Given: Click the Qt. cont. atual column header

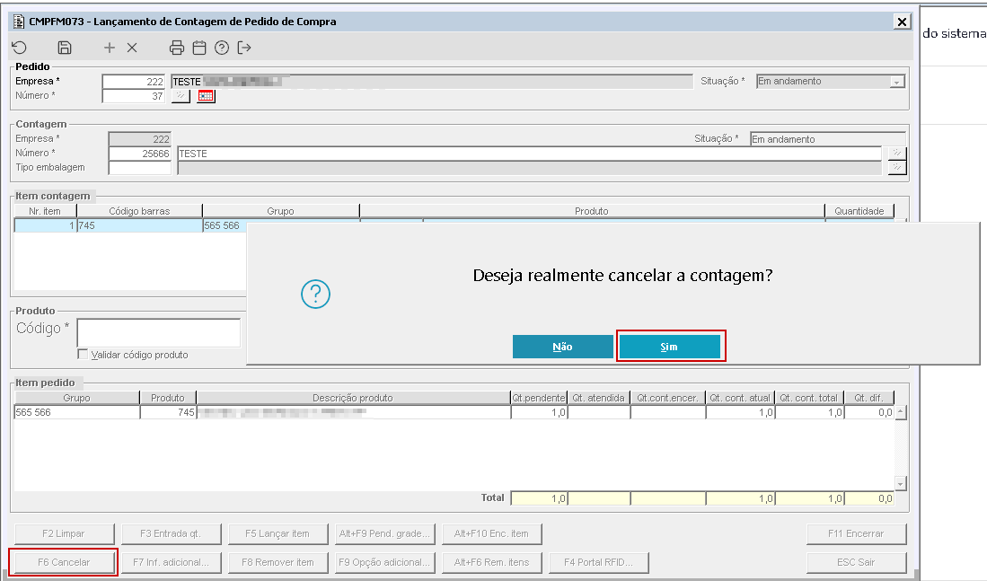Looking at the screenshot, I should 740,398.
